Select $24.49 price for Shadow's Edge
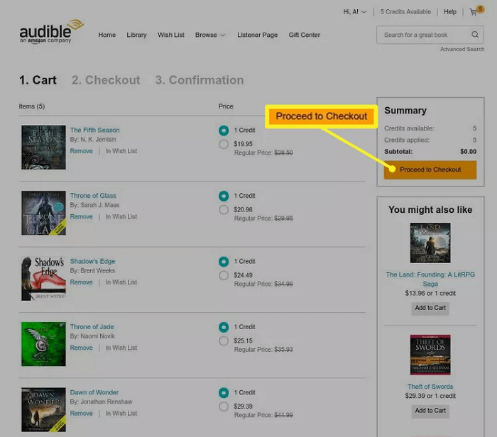 tap(224, 275)
